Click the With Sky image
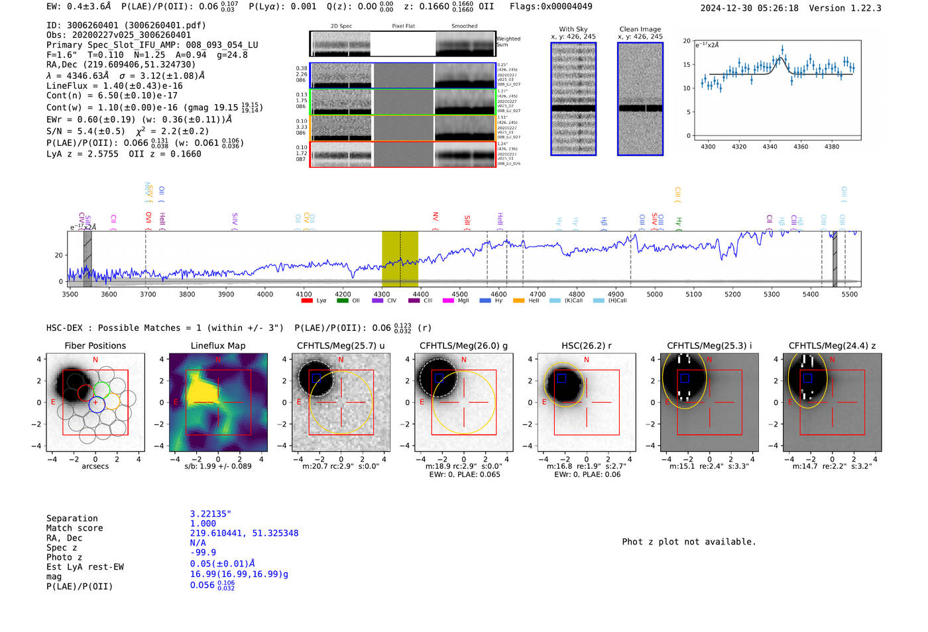This screenshot has height=632, width=928. pos(573,99)
